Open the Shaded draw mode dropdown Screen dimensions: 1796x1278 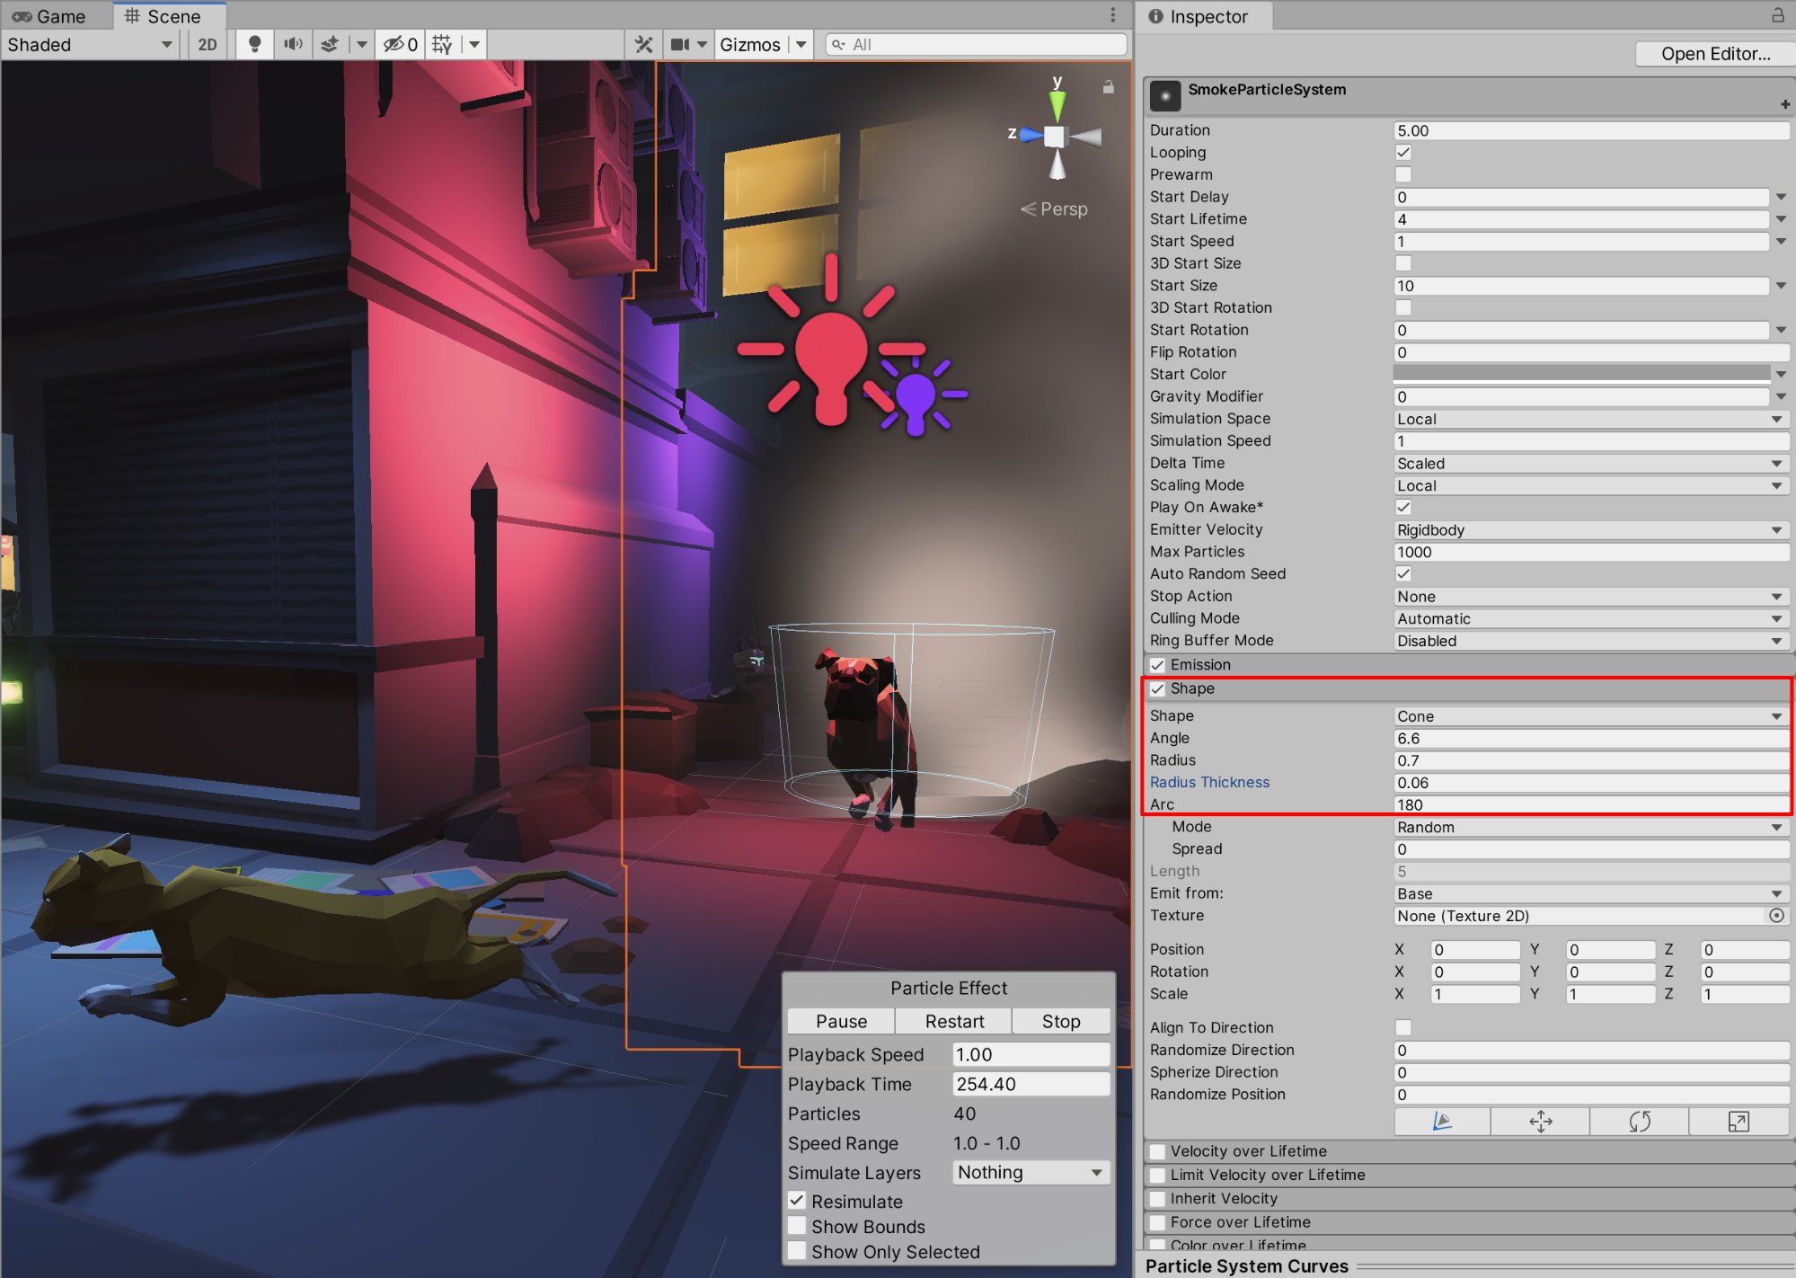90,44
